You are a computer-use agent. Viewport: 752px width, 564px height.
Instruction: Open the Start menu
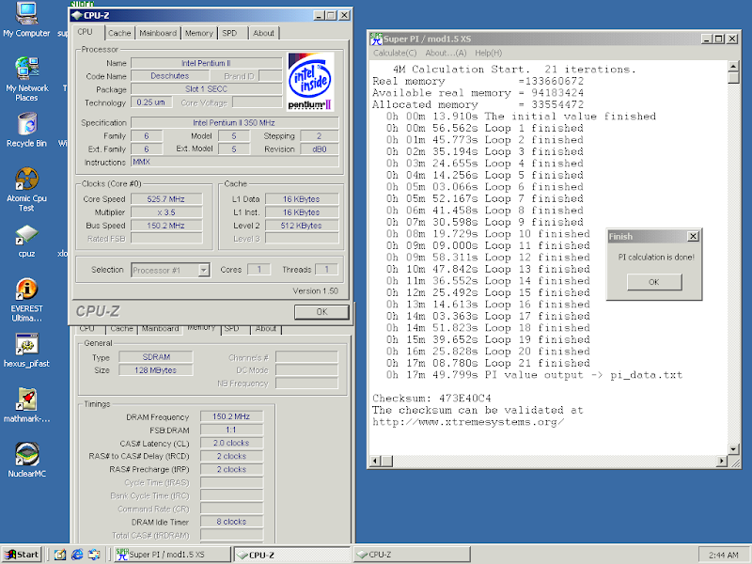tap(22, 555)
